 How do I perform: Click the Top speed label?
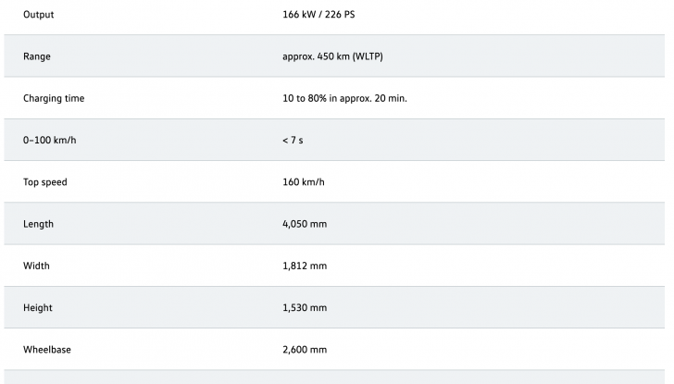tap(45, 182)
